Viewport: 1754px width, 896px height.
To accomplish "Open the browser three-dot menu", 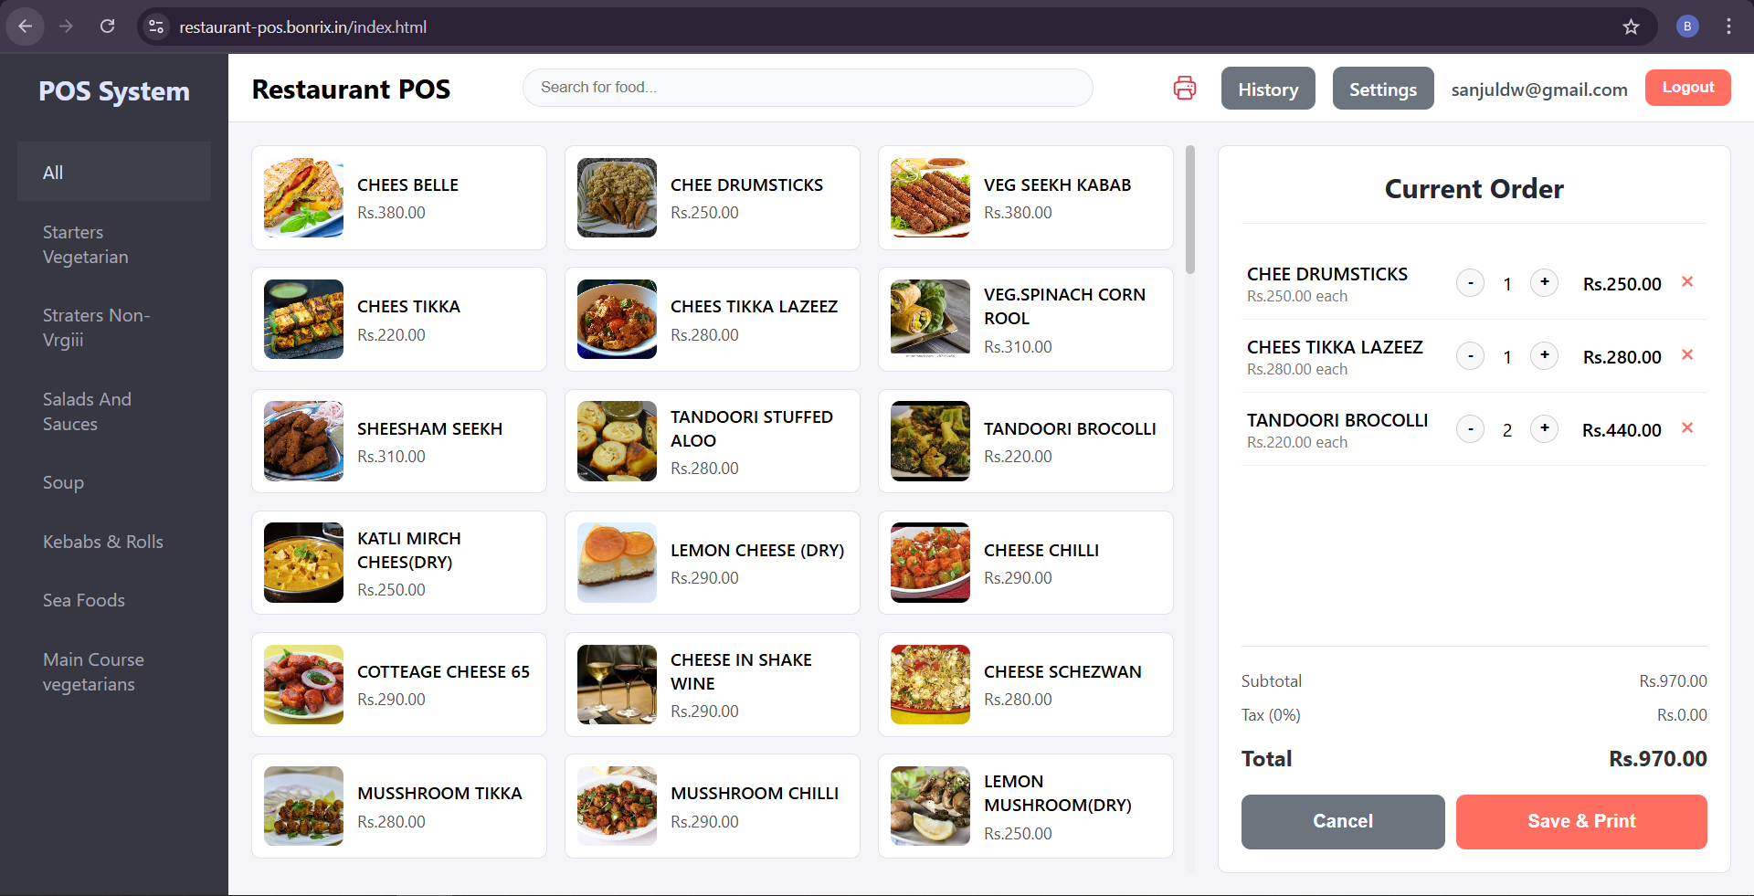I will 1728,26.
